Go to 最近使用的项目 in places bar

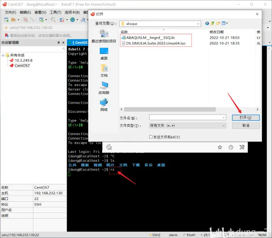coord(104,36)
